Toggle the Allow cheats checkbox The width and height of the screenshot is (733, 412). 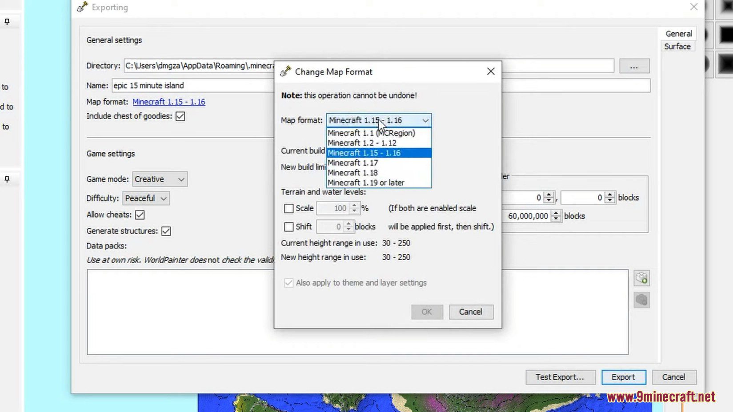[140, 215]
